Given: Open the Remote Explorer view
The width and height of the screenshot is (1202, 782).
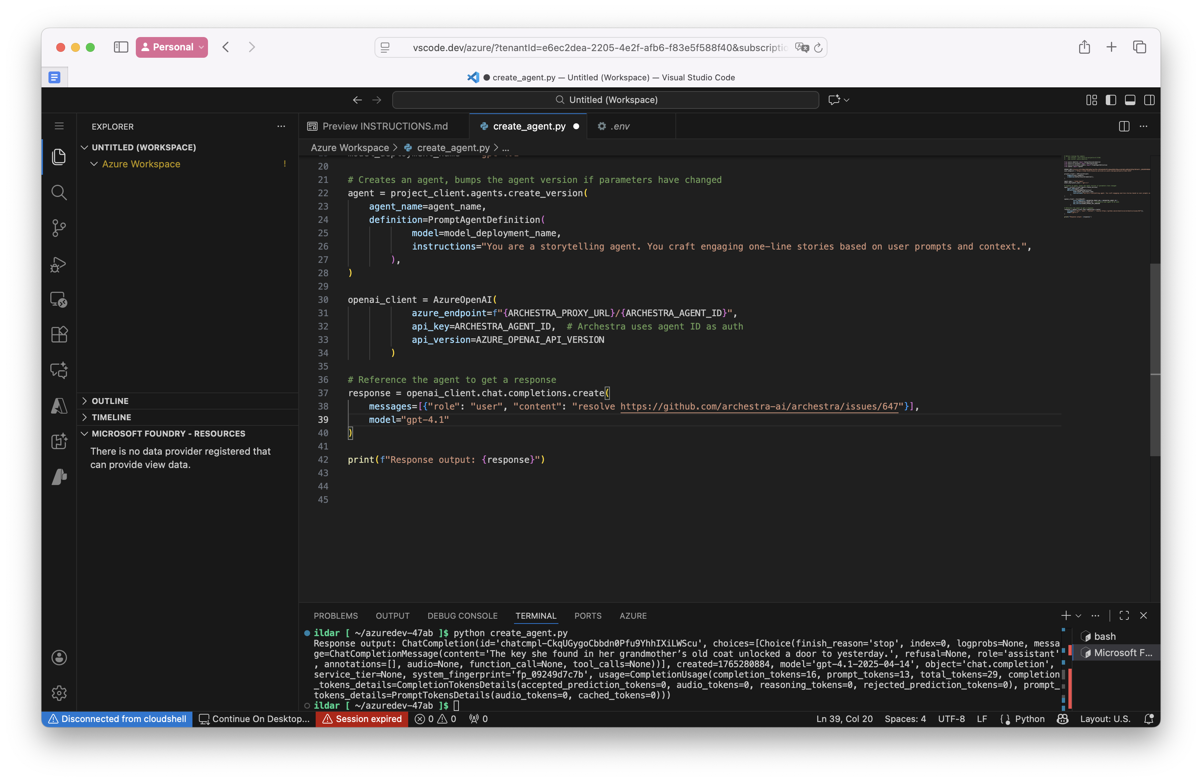Looking at the screenshot, I should pyautogui.click(x=59, y=299).
